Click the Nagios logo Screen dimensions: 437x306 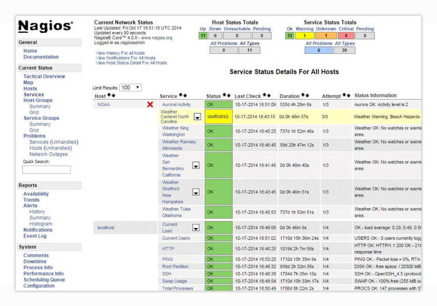(x=46, y=26)
